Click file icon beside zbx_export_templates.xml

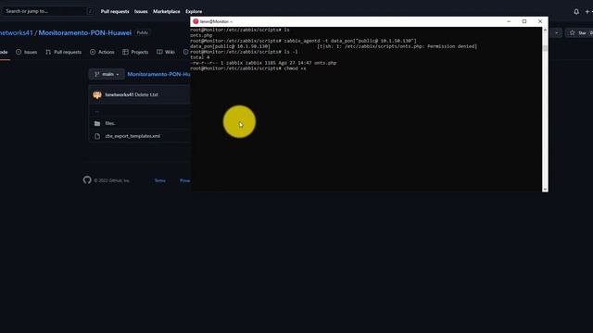click(97, 136)
